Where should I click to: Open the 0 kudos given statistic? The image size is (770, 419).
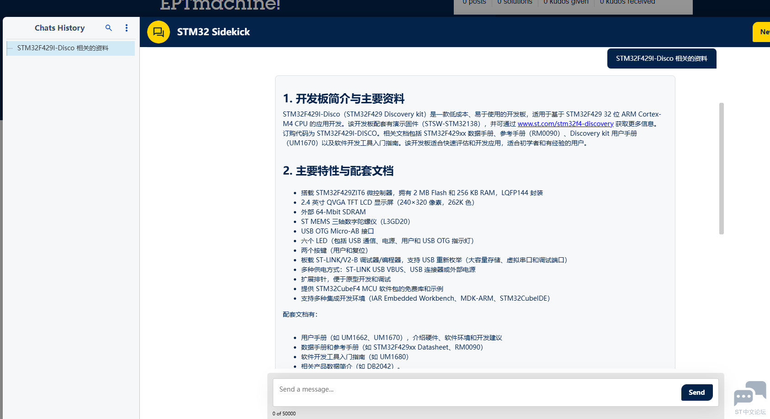(x=565, y=3)
